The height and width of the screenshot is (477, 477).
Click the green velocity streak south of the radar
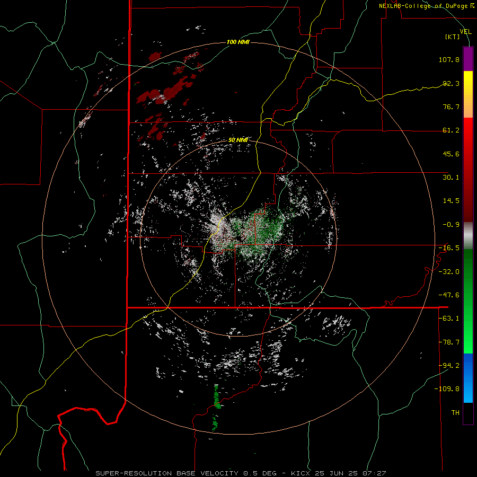(216, 396)
